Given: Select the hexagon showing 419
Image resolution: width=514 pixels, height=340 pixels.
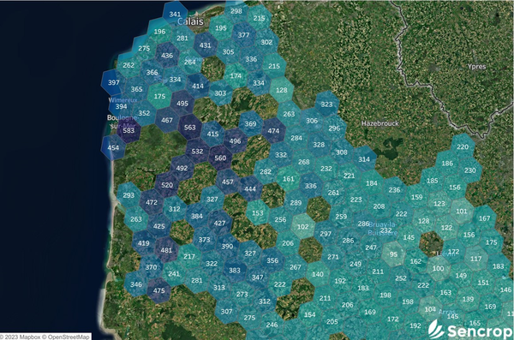Looking at the screenshot, I should [x=144, y=243].
